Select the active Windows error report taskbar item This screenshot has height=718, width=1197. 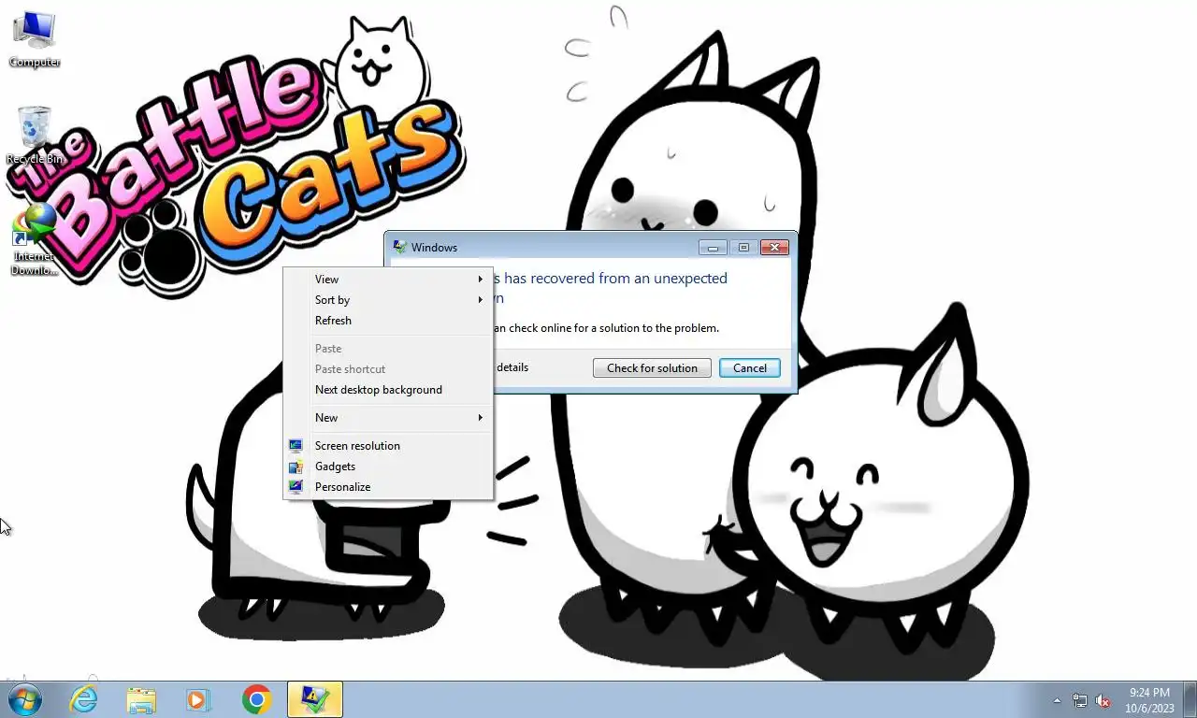[315, 699]
